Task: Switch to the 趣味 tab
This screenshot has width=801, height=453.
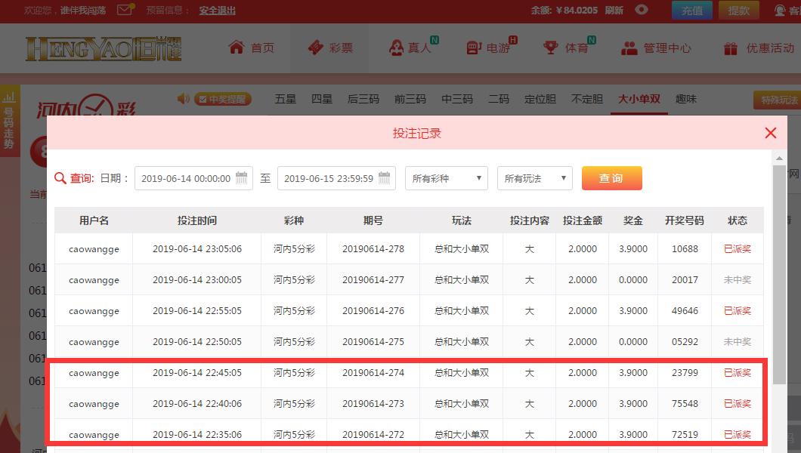Action: [686, 99]
